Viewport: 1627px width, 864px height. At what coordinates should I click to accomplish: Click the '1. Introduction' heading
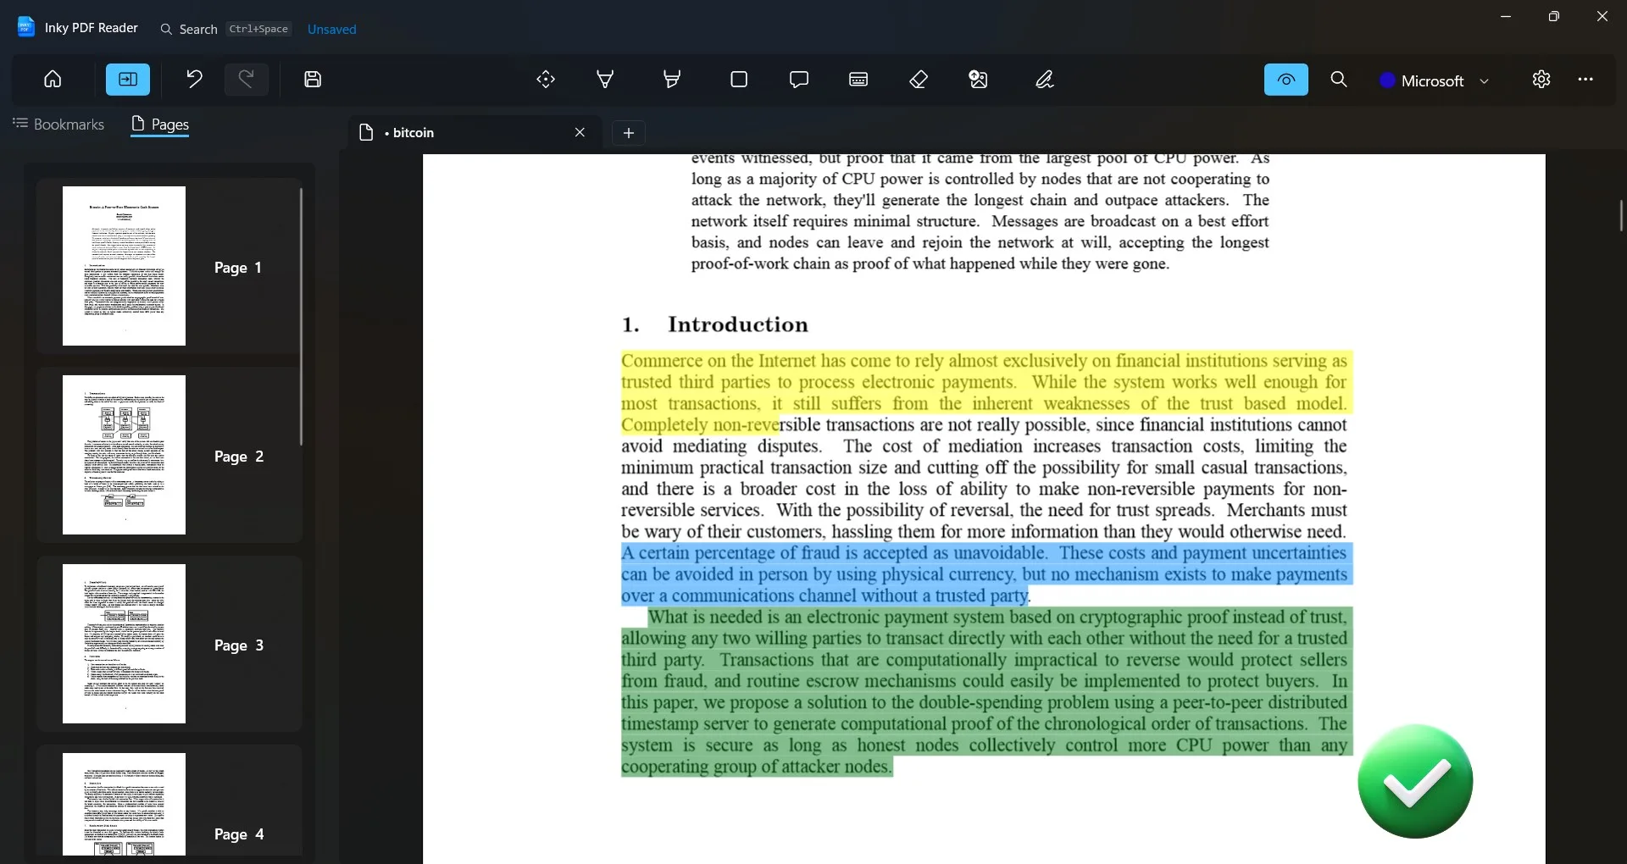(715, 324)
